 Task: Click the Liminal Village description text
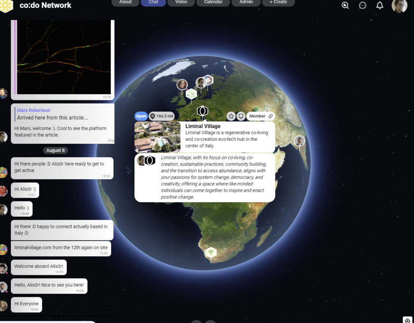tap(226, 139)
